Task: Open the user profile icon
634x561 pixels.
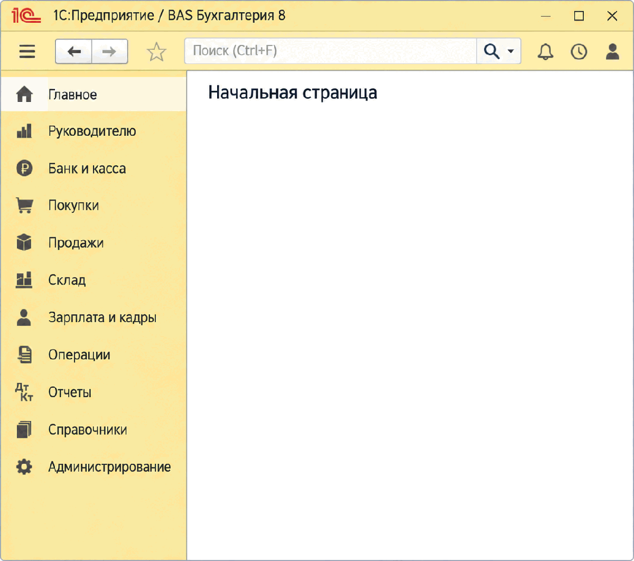Action: click(x=612, y=51)
